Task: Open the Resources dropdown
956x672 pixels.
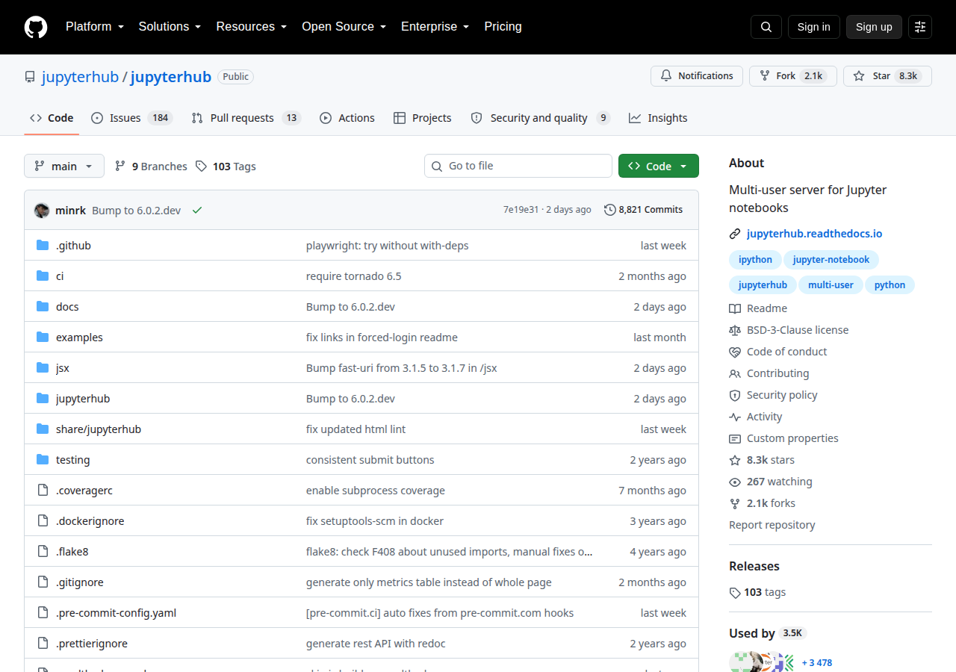Action: [x=252, y=27]
